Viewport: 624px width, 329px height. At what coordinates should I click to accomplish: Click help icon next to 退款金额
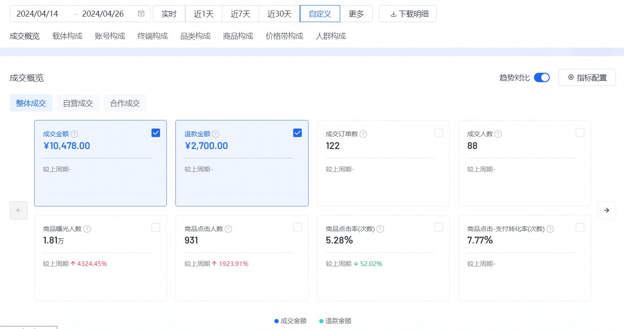[x=216, y=134]
